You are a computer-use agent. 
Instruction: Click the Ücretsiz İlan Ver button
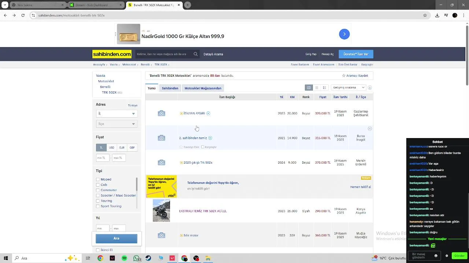[356, 54]
